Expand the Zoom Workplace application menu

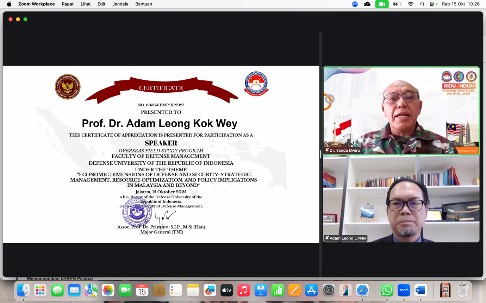point(37,4)
